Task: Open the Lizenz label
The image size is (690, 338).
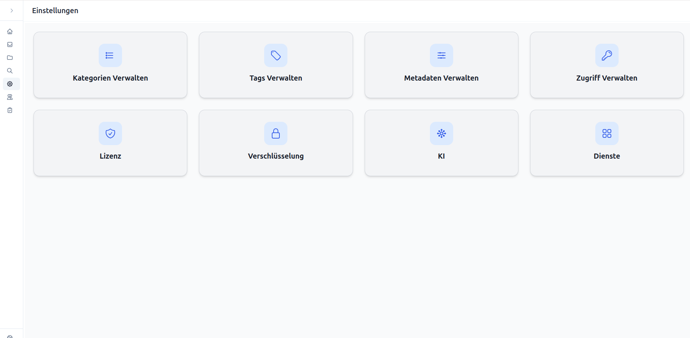Action: 110,156
